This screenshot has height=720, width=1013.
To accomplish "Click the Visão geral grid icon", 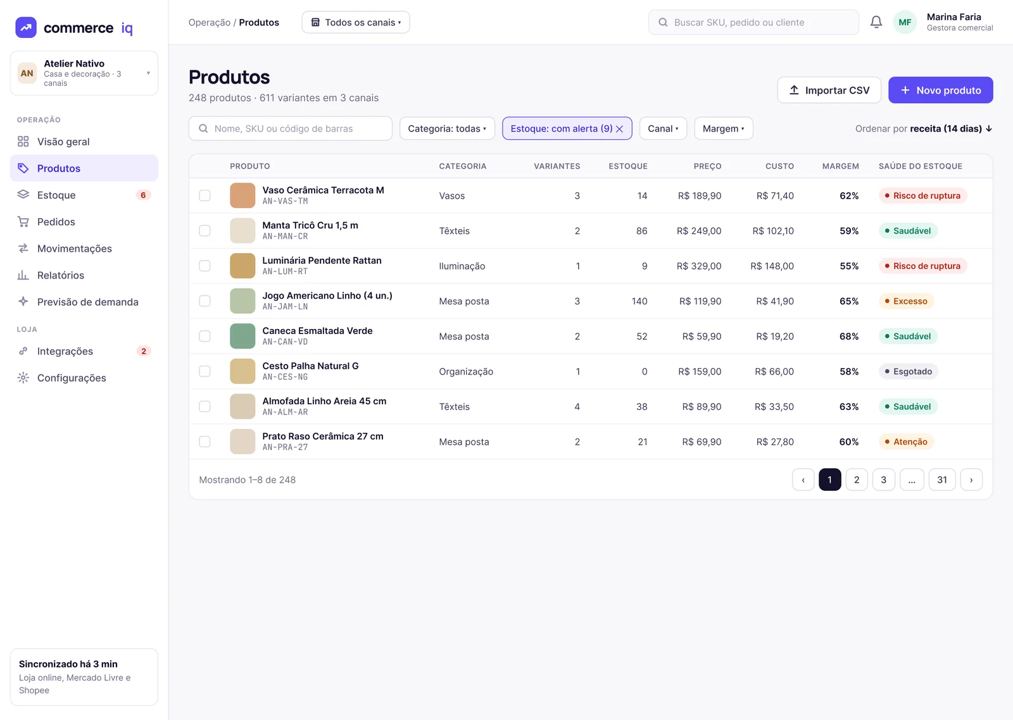I will click(x=23, y=142).
